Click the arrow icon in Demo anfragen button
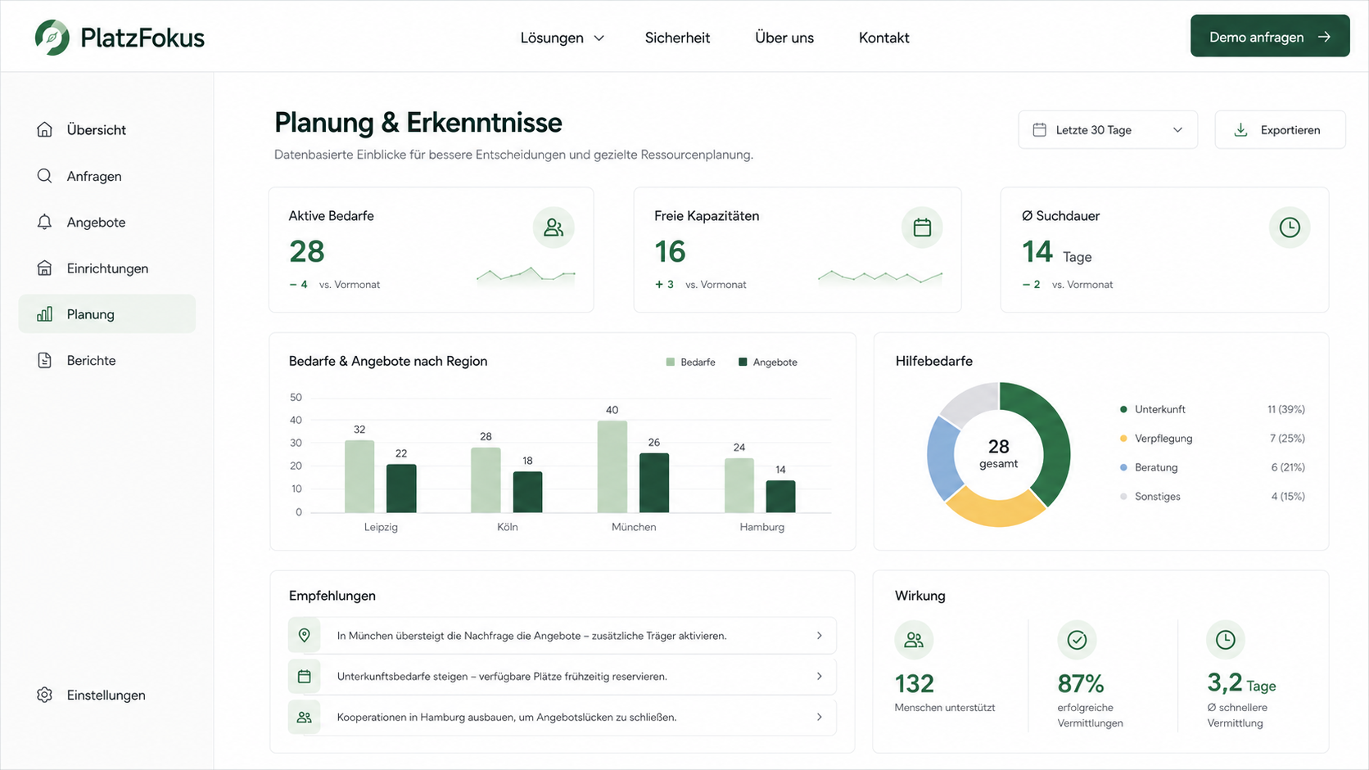Viewport: 1369px width, 770px height. click(x=1324, y=38)
